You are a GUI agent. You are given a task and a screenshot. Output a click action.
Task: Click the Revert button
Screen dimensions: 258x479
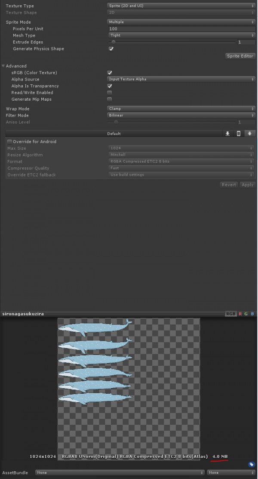click(229, 185)
